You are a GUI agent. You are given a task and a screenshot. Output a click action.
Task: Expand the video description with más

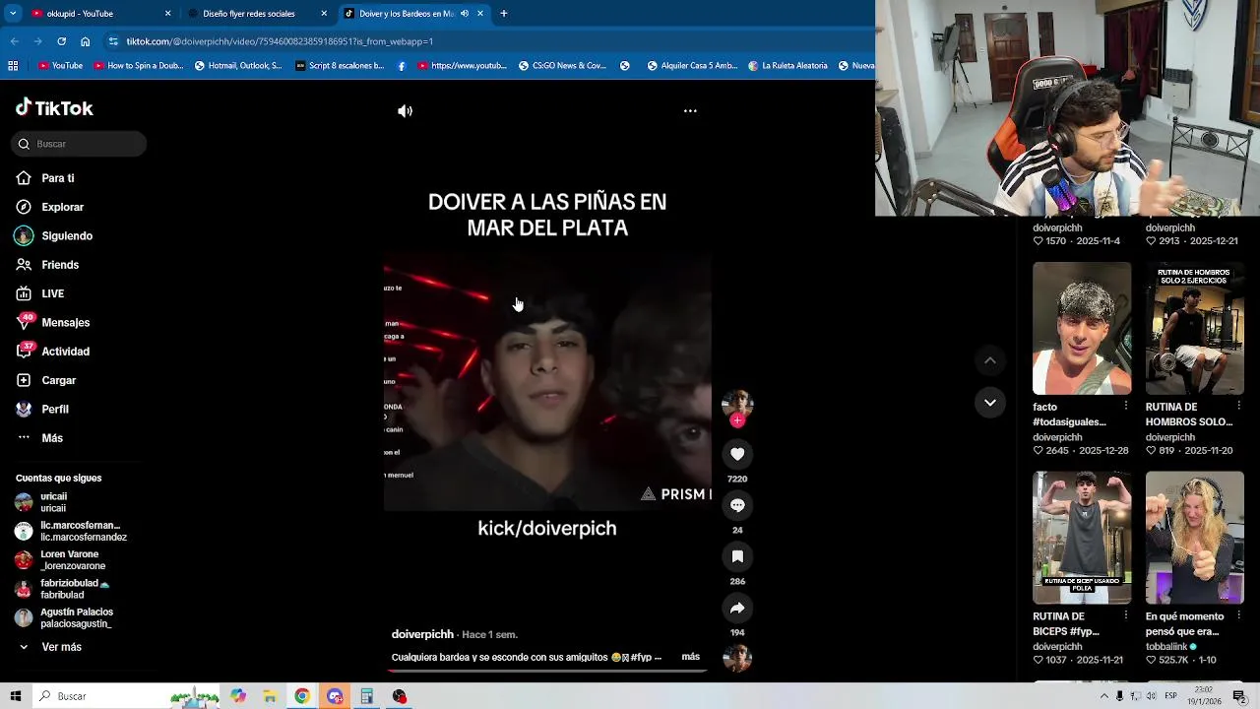pos(690,657)
